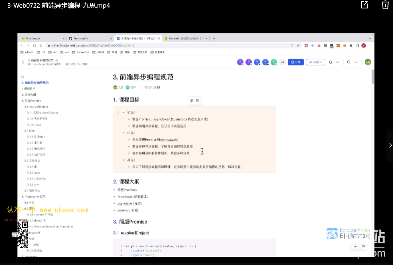Select '3.2 then' in the outline
Screen dimensions: 393x265
29,130
